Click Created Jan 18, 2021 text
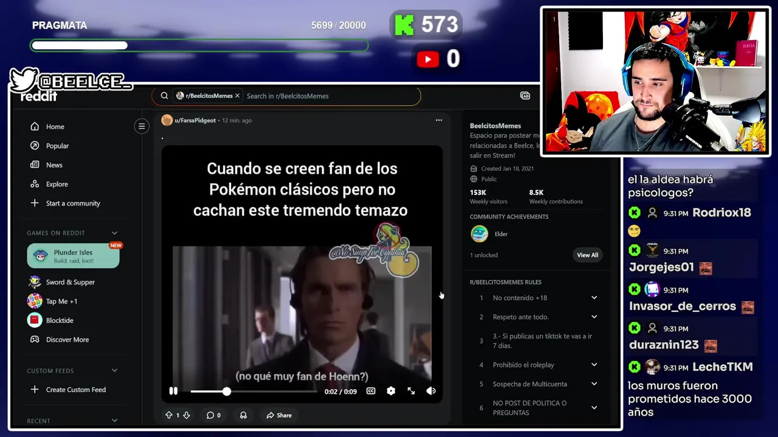The width and height of the screenshot is (778, 437). pyautogui.click(x=507, y=169)
